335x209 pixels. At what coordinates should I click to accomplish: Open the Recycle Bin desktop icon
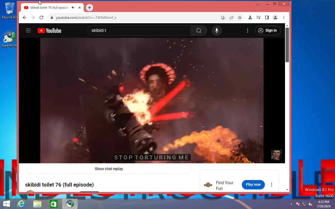coord(9,10)
